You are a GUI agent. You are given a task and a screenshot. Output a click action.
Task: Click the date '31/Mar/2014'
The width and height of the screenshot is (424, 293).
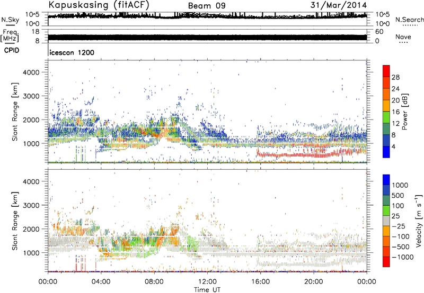pos(339,5)
